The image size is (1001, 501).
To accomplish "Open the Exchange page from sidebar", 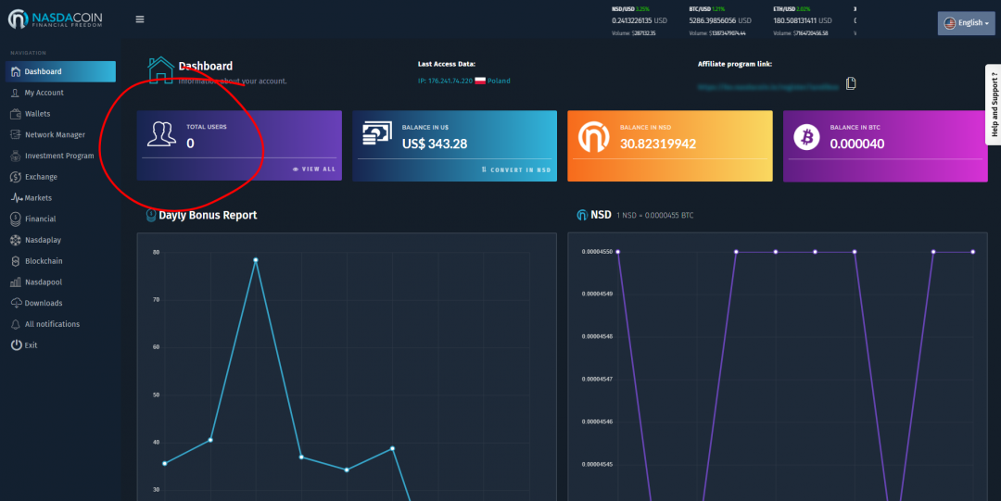I will pyautogui.click(x=41, y=177).
